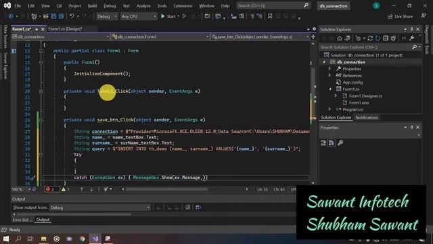Open the Git menu
This screenshot has width=433, height=244.
(x=59, y=6)
